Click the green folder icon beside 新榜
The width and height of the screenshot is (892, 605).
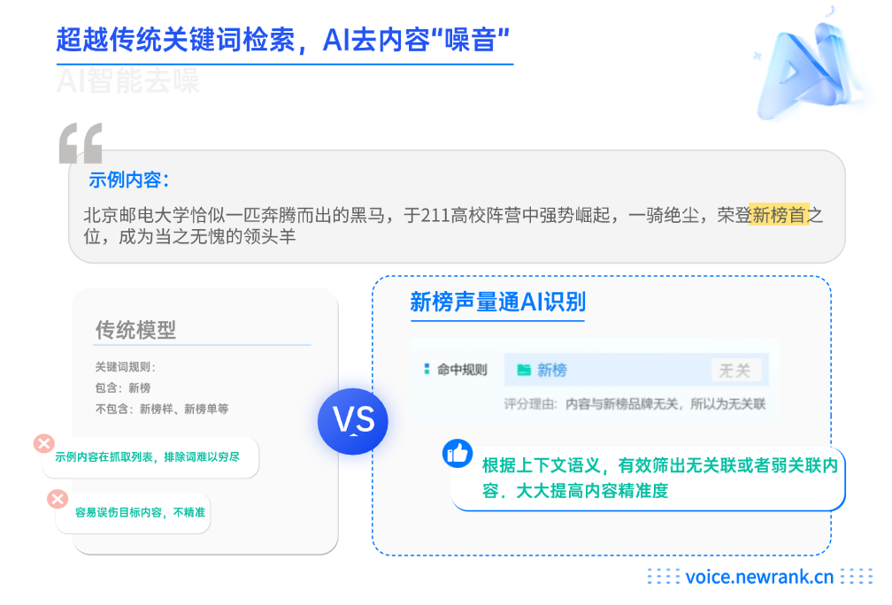pyautogui.click(x=523, y=370)
